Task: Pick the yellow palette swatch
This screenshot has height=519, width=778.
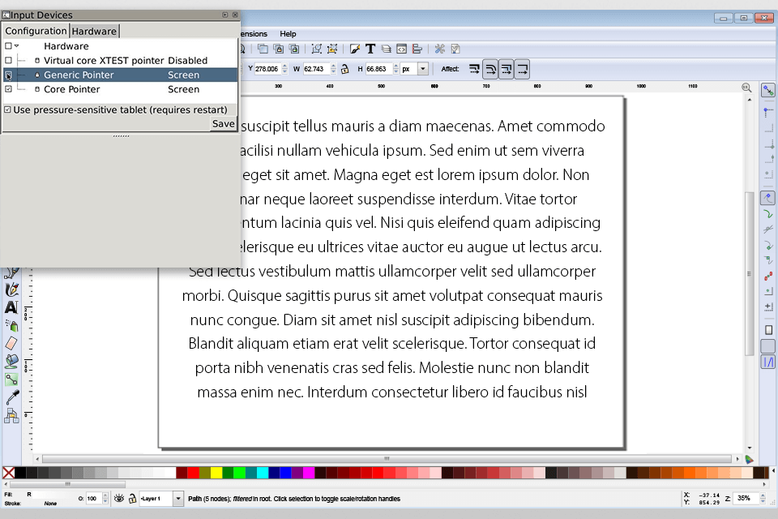Action: [216, 472]
